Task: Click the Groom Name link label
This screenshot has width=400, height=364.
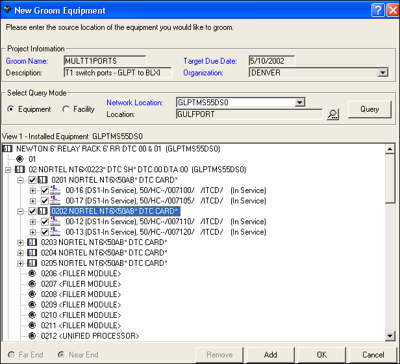Action: (27, 61)
